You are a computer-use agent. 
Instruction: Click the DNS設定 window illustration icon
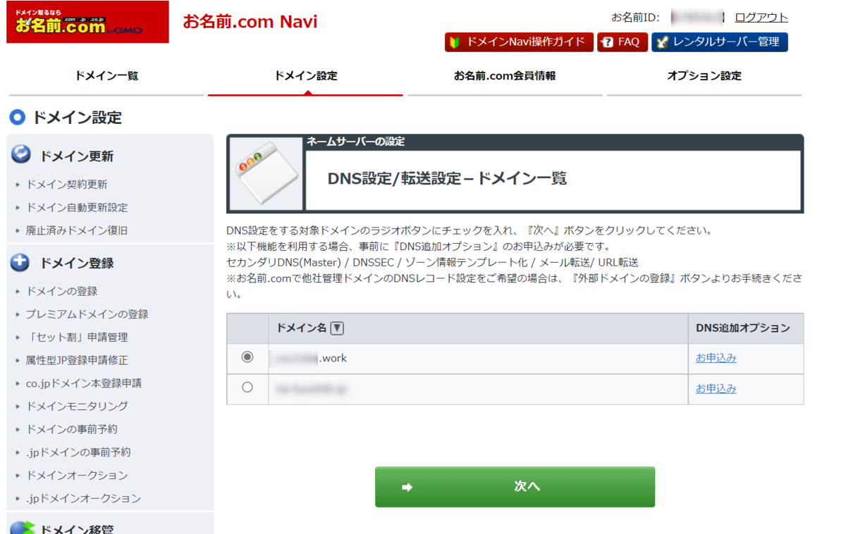coord(265,174)
